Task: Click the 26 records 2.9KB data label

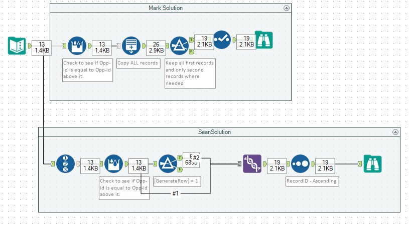Action: (x=156, y=48)
